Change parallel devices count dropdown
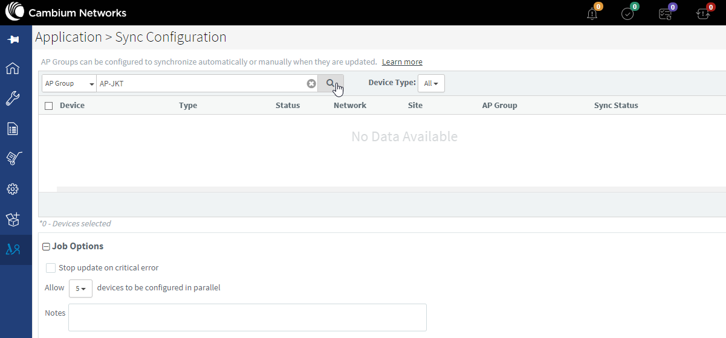Image resolution: width=726 pixels, height=338 pixels. click(x=80, y=289)
